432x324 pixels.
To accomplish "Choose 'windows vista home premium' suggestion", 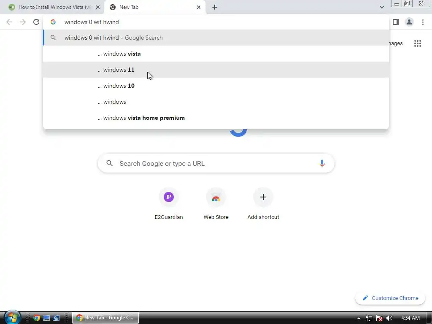I will pos(216,118).
